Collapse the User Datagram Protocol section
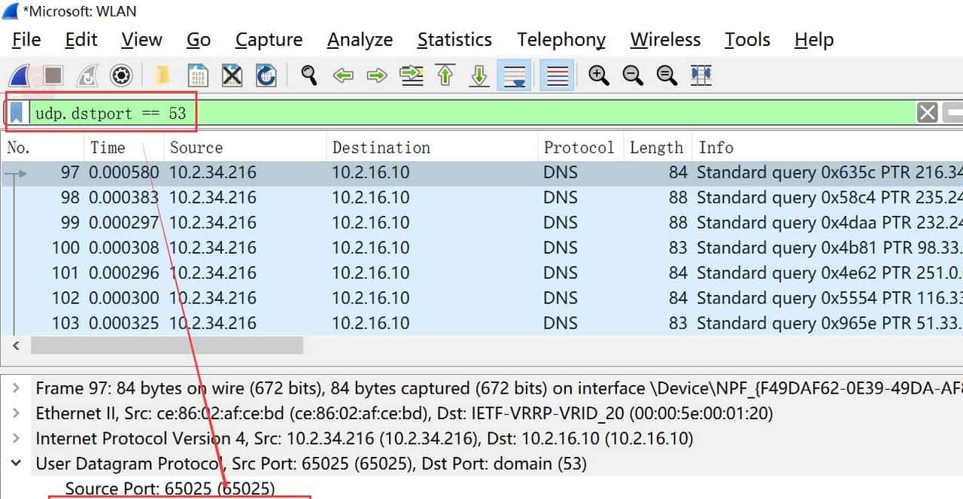The image size is (963, 499). (17, 463)
